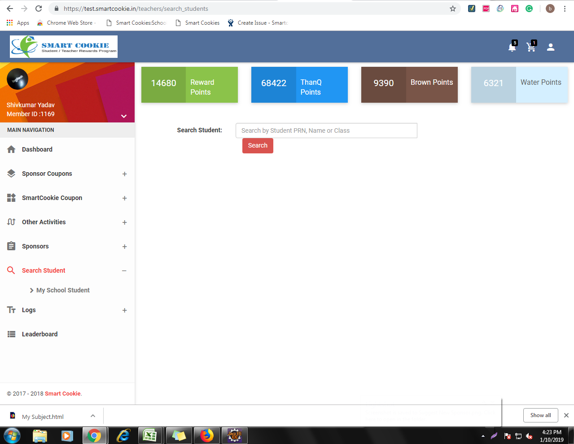This screenshot has height=444, width=574.
Task: Open the Leaderboard menu item
Action: [x=39, y=334]
